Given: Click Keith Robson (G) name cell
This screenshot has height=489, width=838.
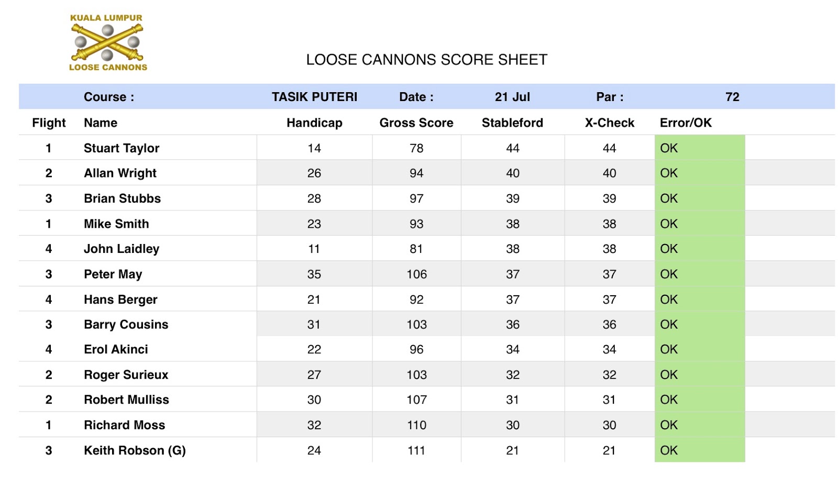Looking at the screenshot, I should point(135,450).
